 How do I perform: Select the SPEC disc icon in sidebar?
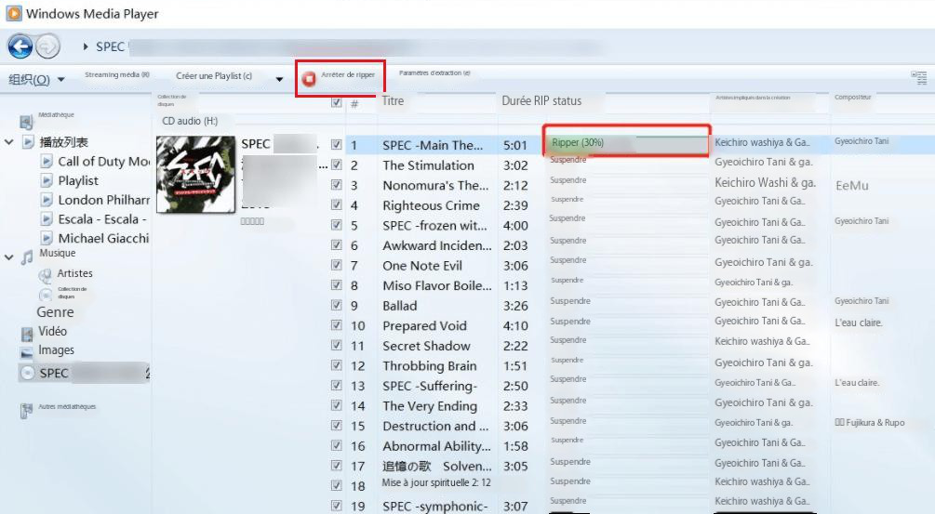click(27, 373)
